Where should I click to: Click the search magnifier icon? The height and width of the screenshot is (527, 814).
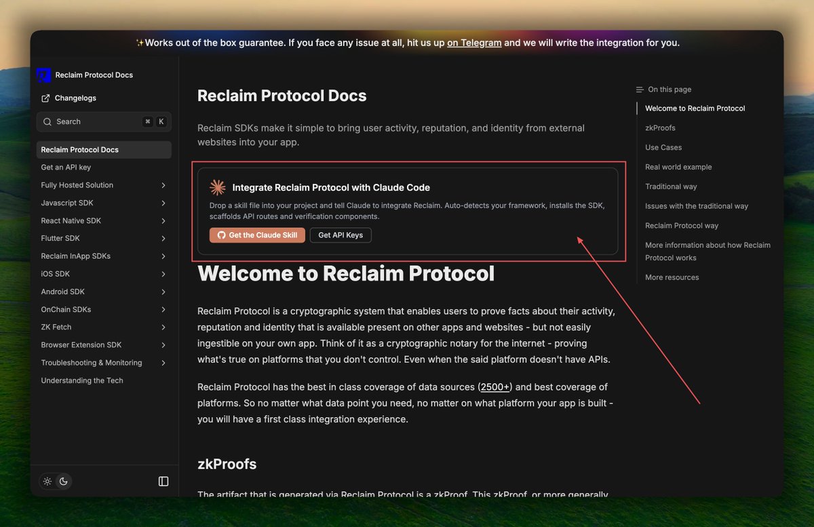click(47, 122)
